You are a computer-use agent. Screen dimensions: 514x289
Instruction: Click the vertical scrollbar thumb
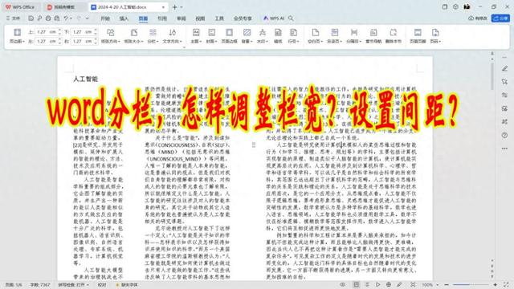(x=492, y=76)
